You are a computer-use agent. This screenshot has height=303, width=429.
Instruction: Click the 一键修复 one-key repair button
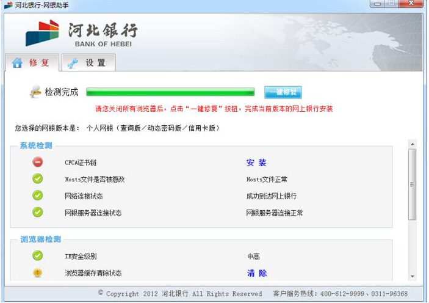(283, 92)
